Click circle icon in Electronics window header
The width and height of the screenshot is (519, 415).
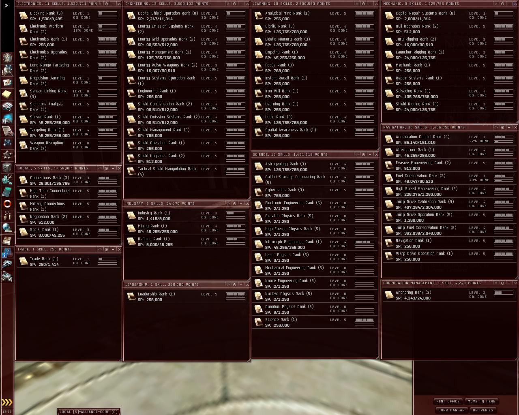(106, 4)
